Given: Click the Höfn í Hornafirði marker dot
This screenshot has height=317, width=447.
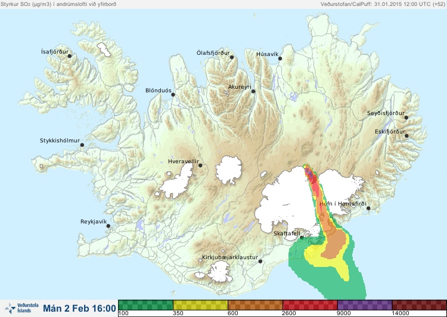Looking at the screenshot, I should 368,209.
